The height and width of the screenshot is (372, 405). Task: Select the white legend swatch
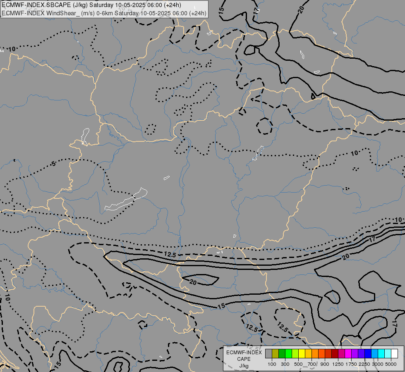pos(394,354)
